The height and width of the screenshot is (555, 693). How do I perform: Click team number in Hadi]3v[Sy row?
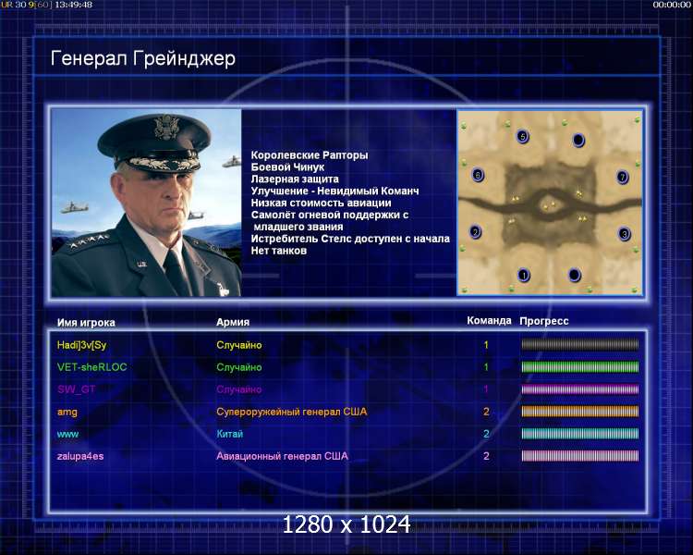pos(486,345)
